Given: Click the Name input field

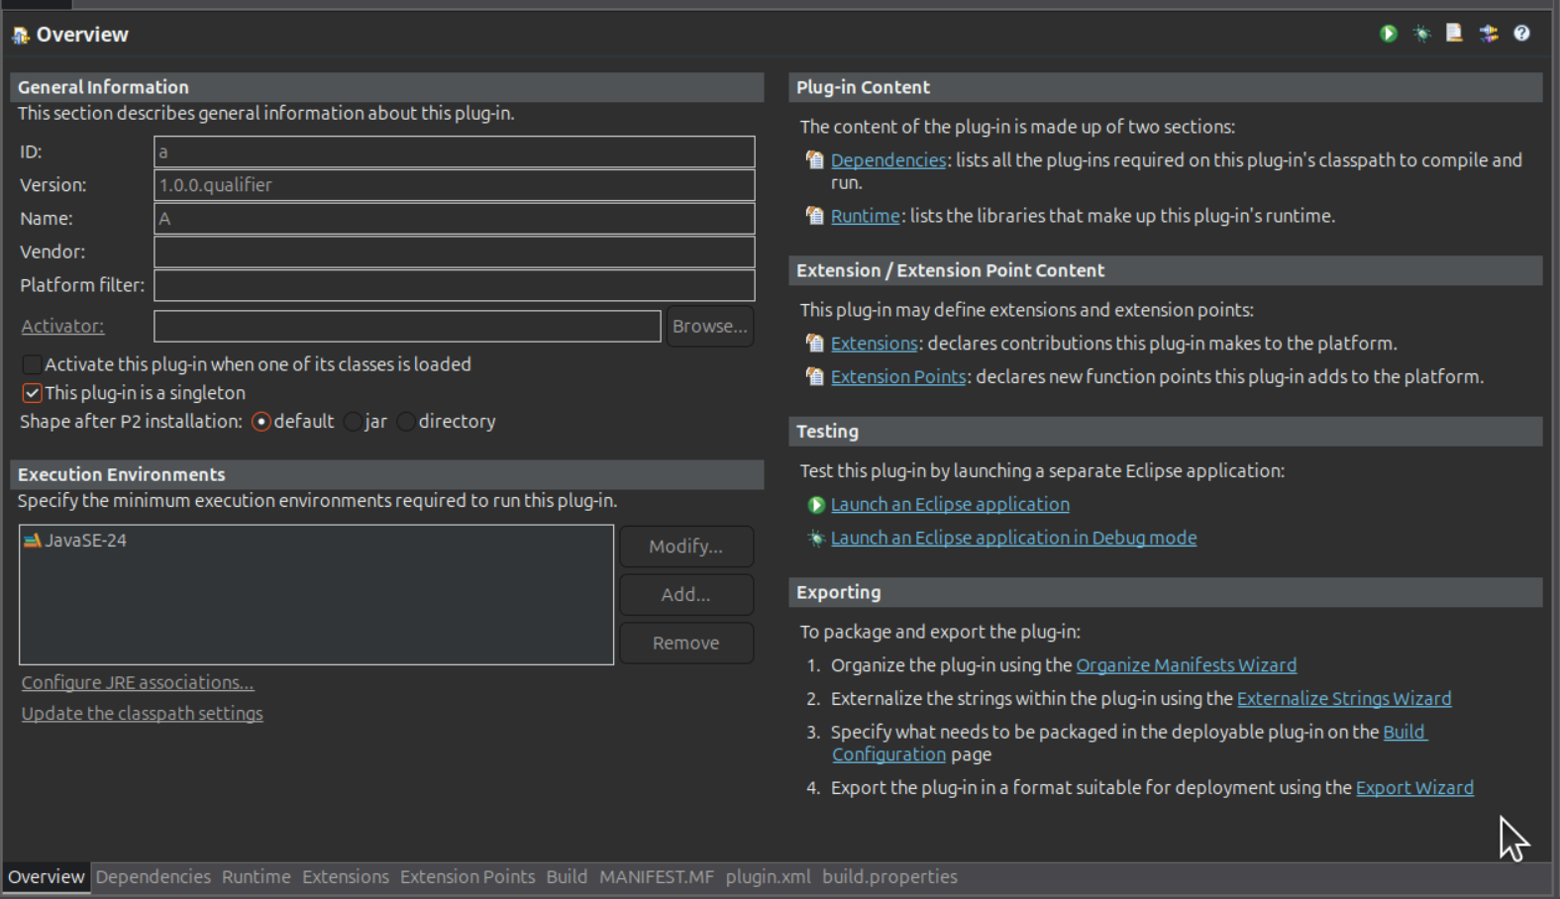Looking at the screenshot, I should tap(455, 219).
